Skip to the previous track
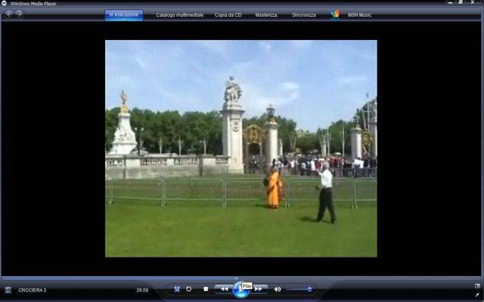Viewport: 484px width, 302px height. 223,289
